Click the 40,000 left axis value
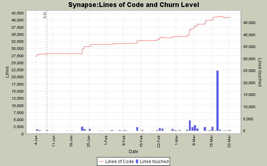 17,20
